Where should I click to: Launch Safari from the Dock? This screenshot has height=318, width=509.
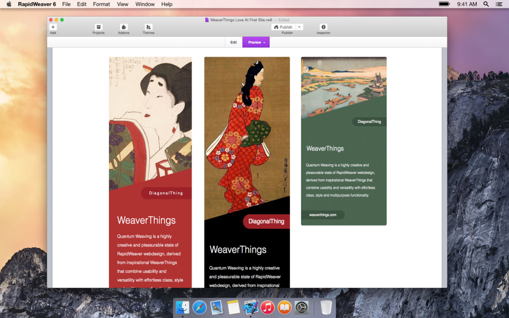199,307
